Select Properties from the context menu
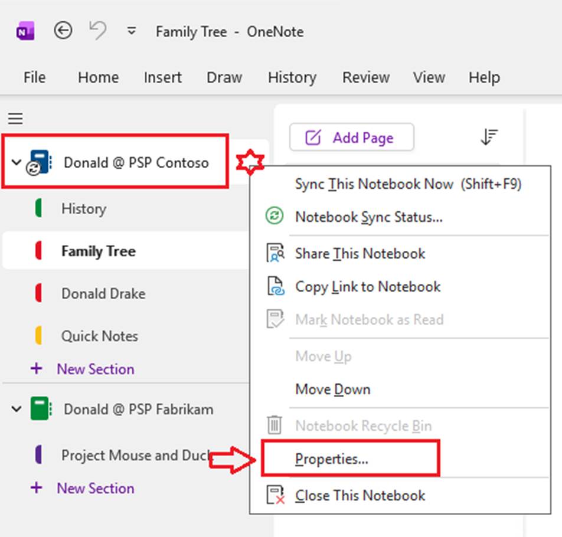This screenshot has width=562, height=537. pyautogui.click(x=331, y=459)
